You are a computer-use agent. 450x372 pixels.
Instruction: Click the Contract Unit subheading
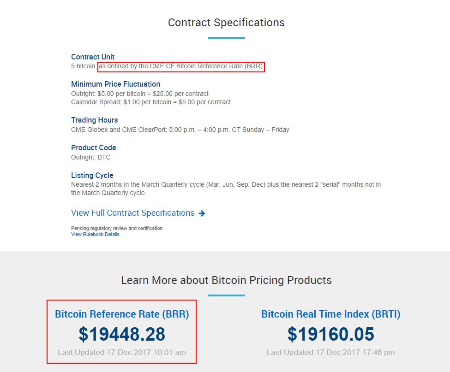pos(93,57)
